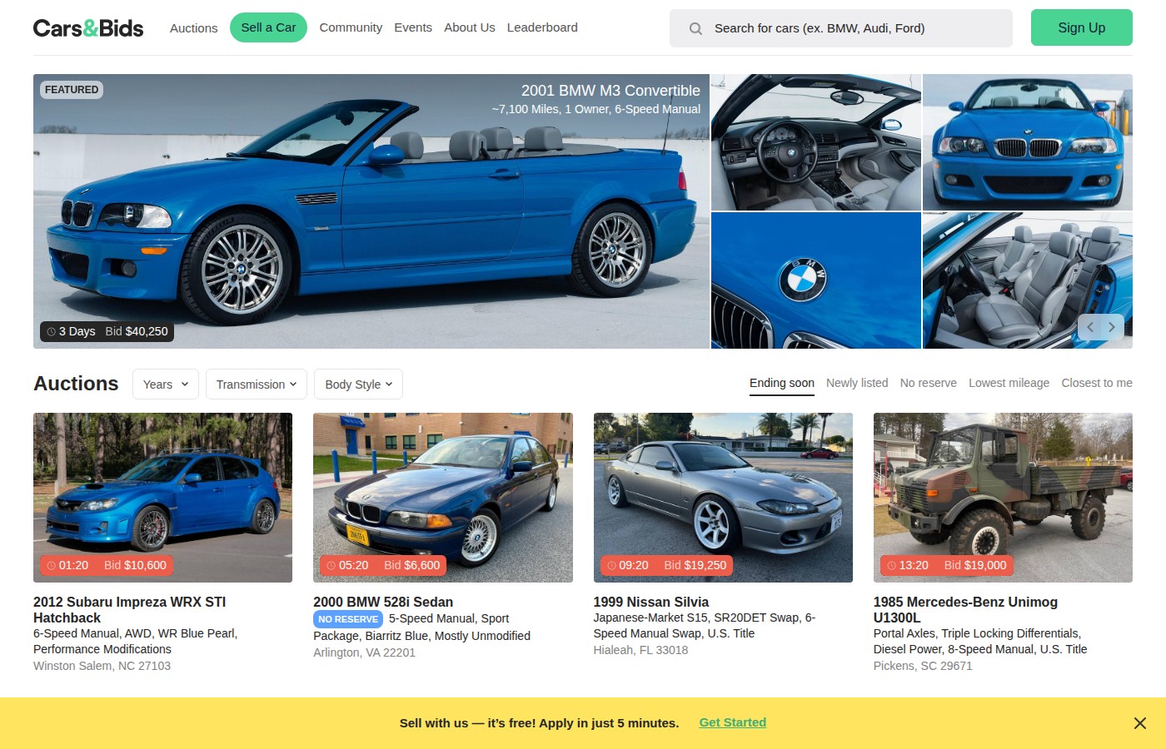Screen dimensions: 1166x749
Task: Click the left arrow on the featured carousel
Action: 1089,327
